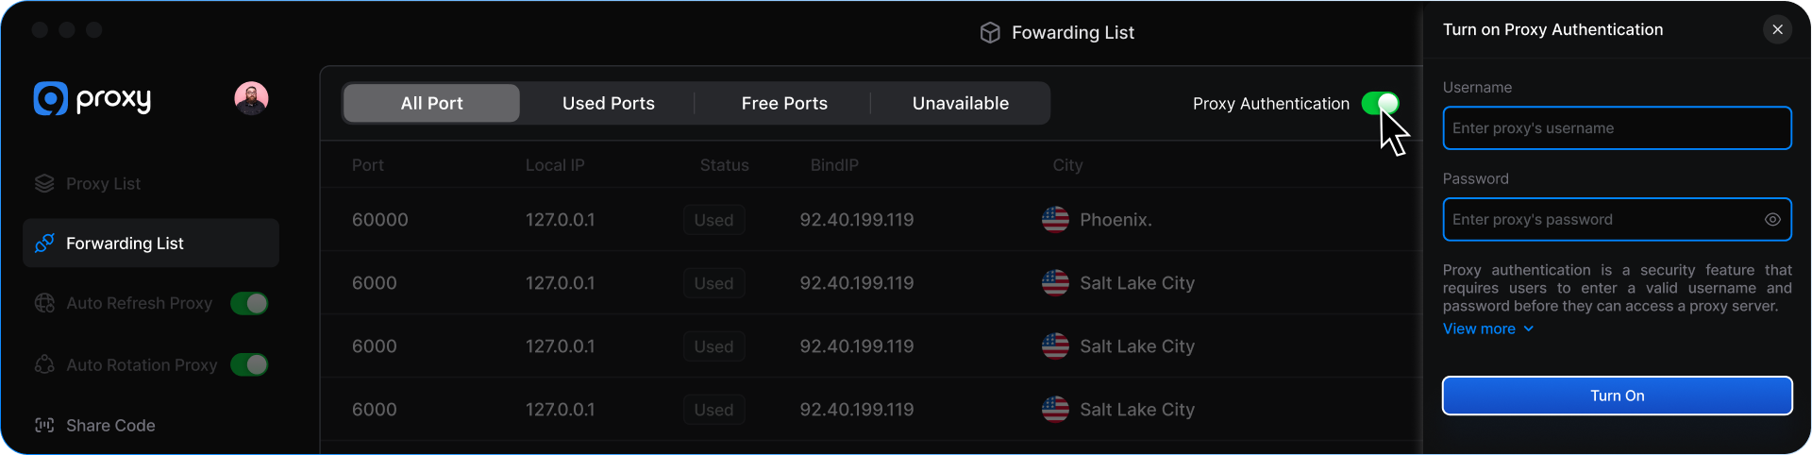Toggle the Proxy Authentication switch
Viewport: 1812px width, 455px height.
pyautogui.click(x=1380, y=103)
